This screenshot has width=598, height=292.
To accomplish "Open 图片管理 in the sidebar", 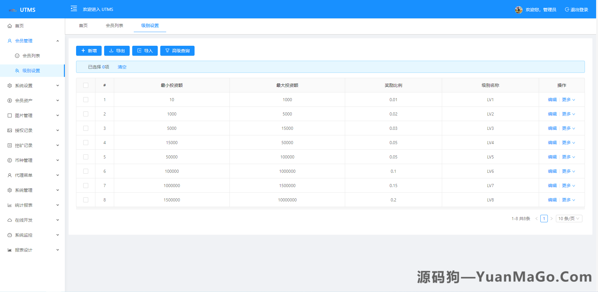I will pos(24,115).
